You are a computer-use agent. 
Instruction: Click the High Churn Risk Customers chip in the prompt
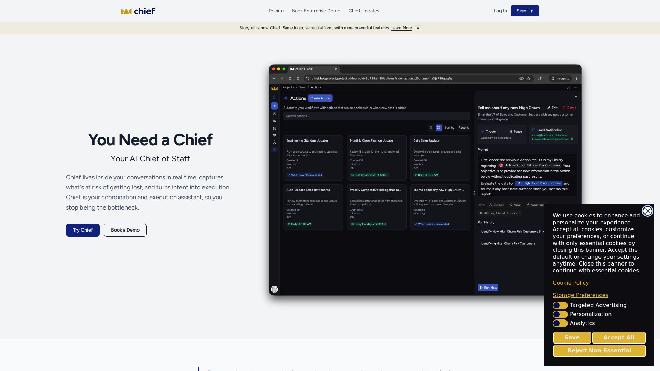pyautogui.click(x=539, y=183)
